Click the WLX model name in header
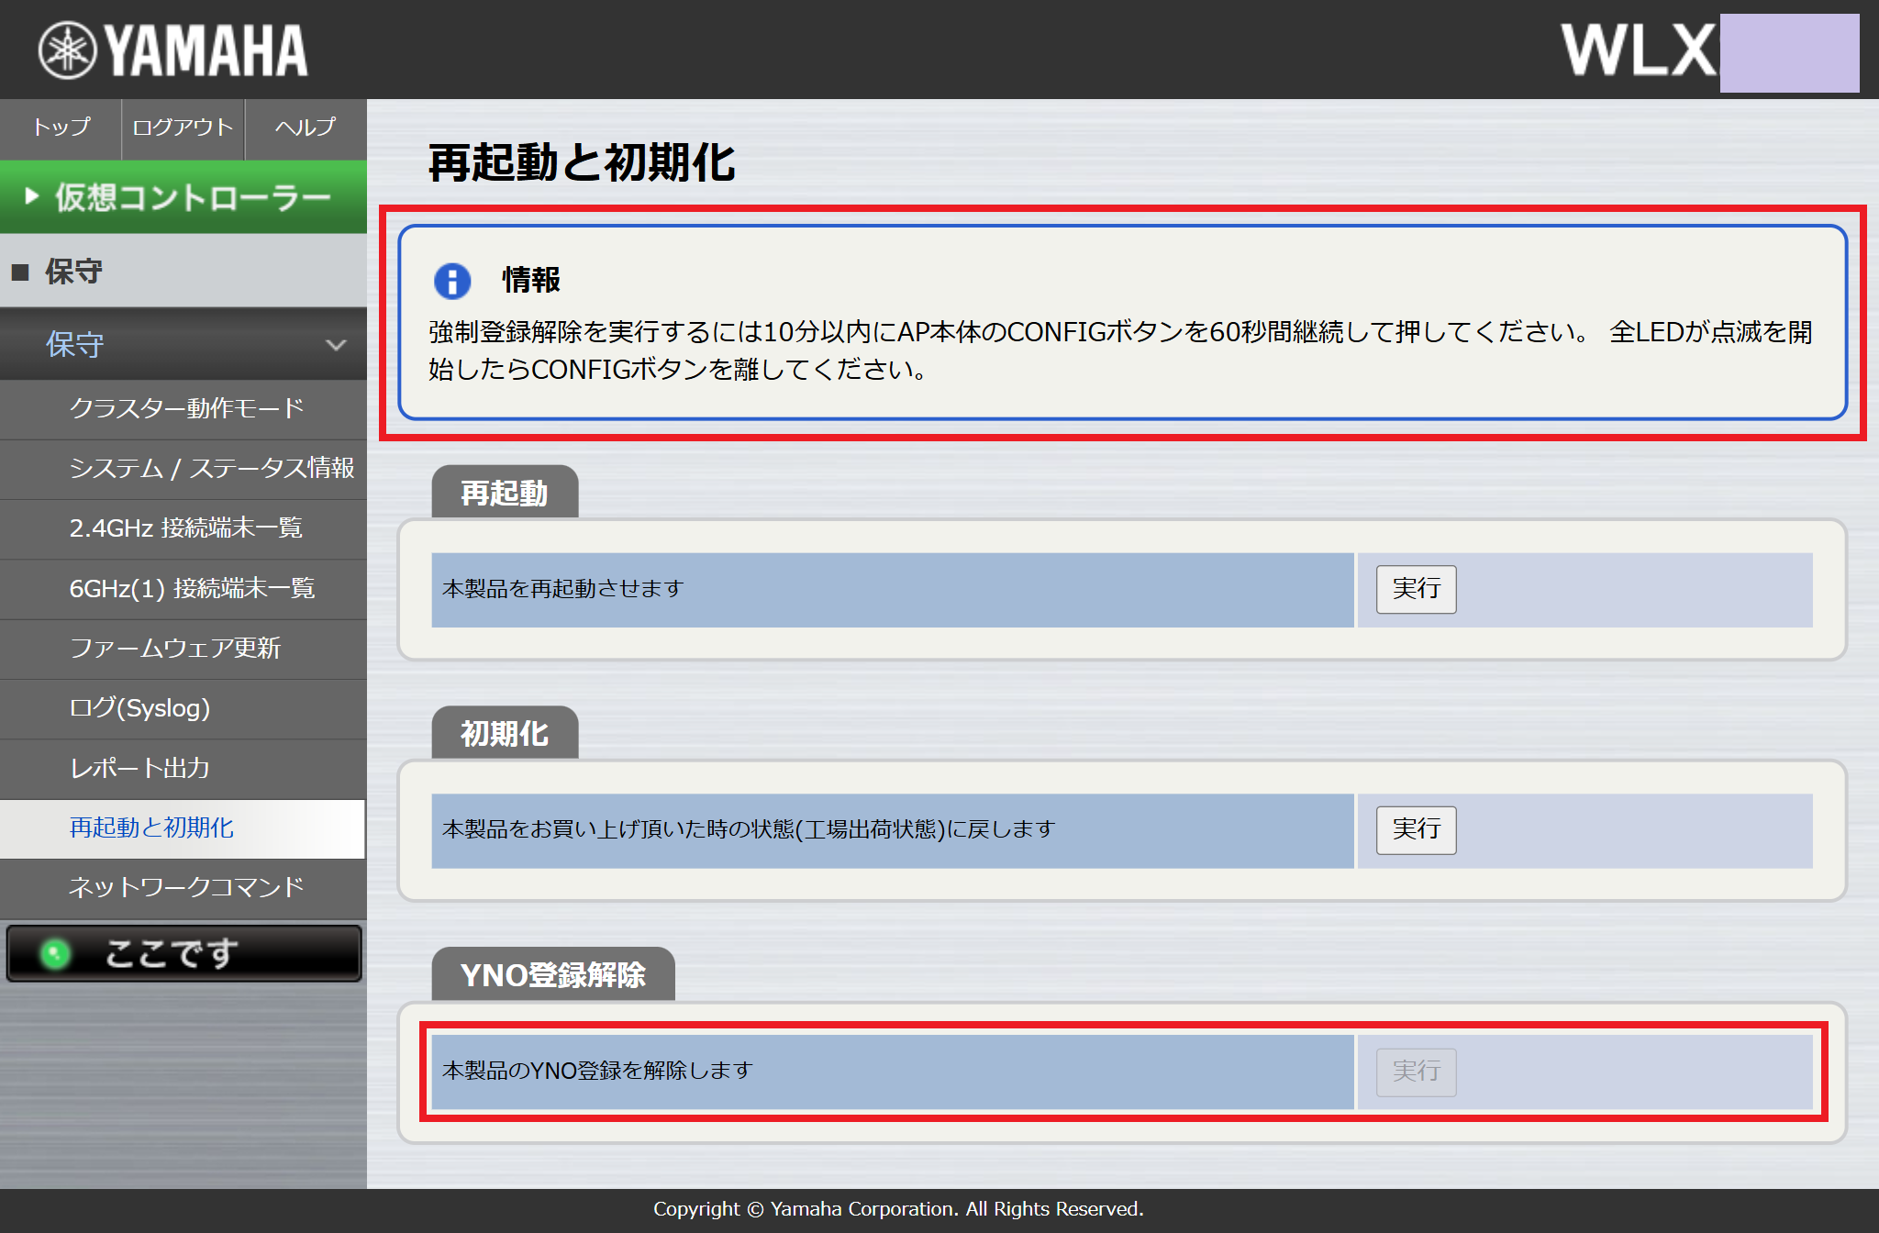Image resolution: width=1879 pixels, height=1233 pixels. click(x=1640, y=50)
